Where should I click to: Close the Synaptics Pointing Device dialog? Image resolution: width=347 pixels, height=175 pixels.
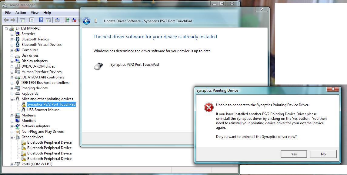pyautogui.click(x=333, y=89)
